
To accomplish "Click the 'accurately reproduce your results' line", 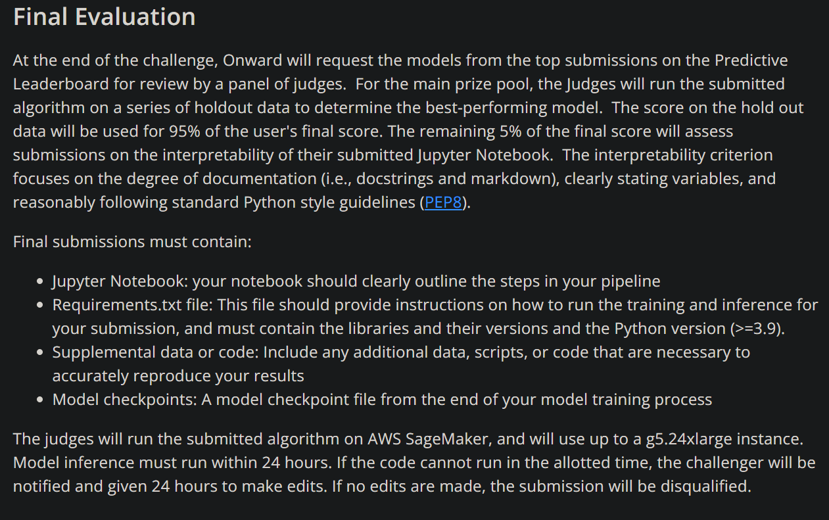I will click(178, 376).
